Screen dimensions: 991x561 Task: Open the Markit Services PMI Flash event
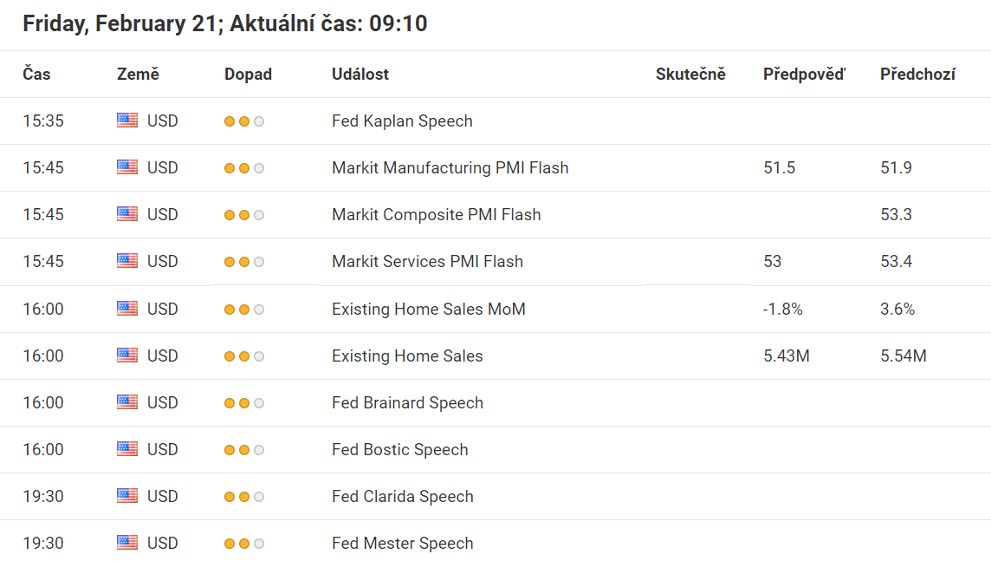(427, 261)
